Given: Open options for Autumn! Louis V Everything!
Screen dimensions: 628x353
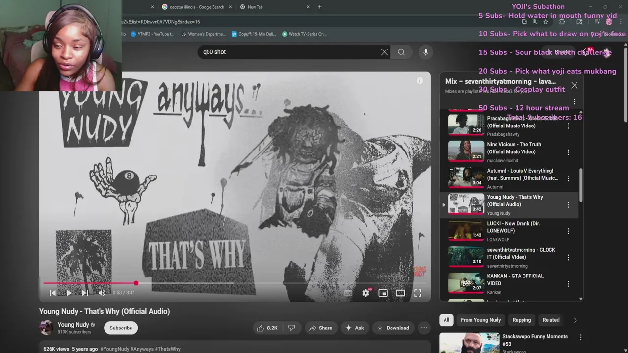Looking at the screenshot, I should click(x=568, y=178).
